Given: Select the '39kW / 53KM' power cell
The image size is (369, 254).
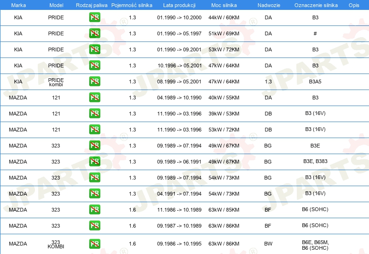Looking at the screenshot, I should click(x=224, y=114).
